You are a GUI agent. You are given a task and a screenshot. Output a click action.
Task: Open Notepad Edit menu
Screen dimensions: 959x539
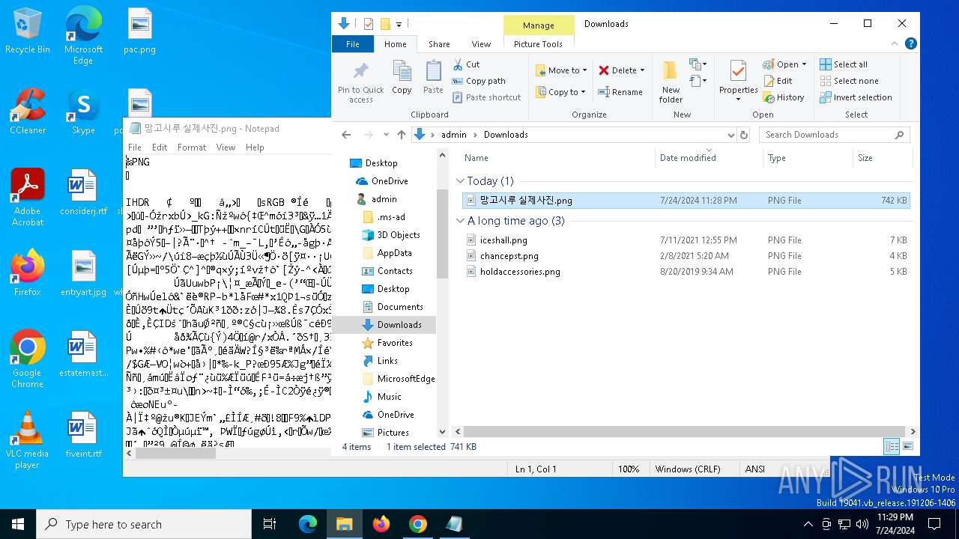pos(160,147)
